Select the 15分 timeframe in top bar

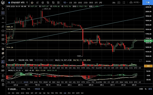tap(86, 3)
